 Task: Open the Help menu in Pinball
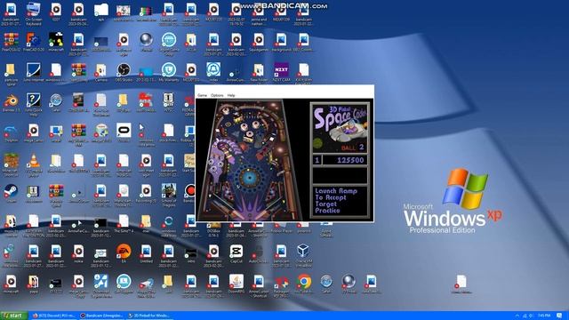point(231,95)
